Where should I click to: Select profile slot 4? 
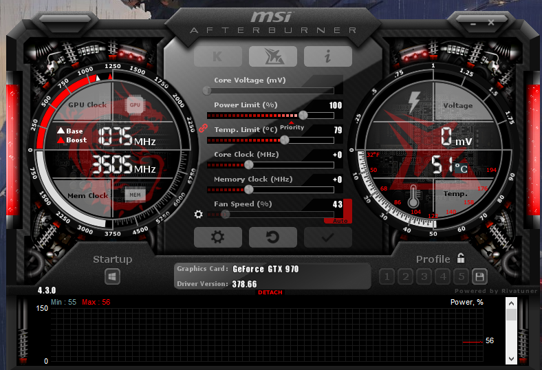pos(443,276)
